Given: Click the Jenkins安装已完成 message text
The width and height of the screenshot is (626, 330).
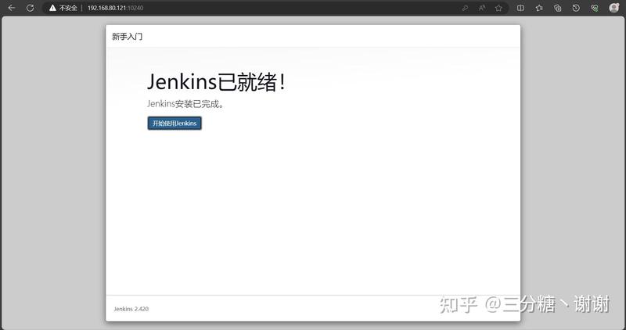Looking at the screenshot, I should [185, 104].
